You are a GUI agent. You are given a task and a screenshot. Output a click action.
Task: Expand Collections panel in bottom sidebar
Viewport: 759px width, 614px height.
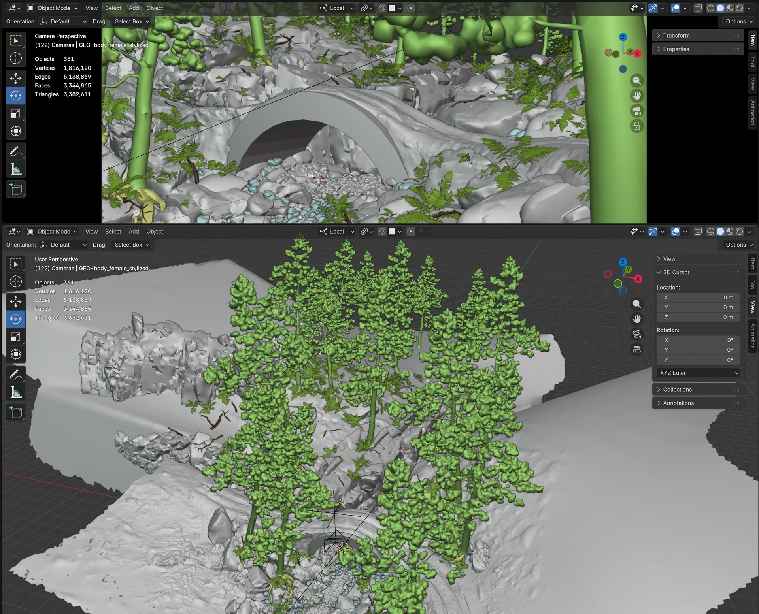point(698,390)
